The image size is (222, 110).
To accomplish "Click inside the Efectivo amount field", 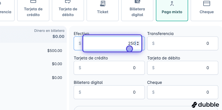I will [x=109, y=43].
